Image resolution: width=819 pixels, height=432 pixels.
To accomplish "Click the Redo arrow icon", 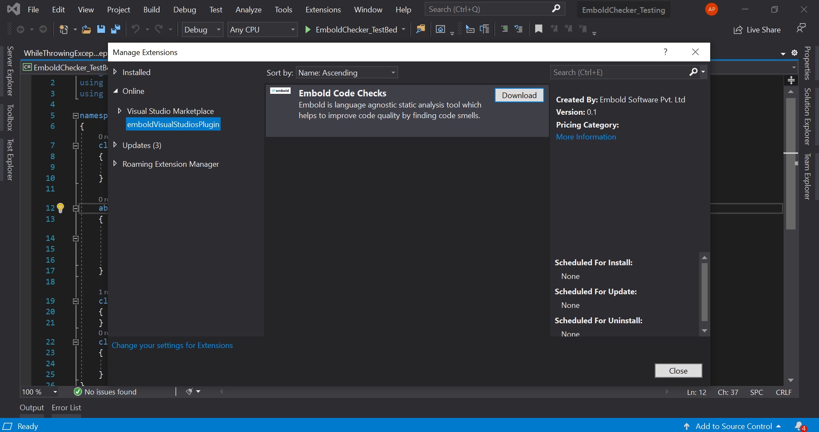I will pos(159,29).
